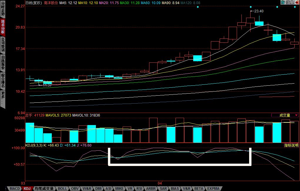This screenshot has height=191, width=300.
Task: Select the 自选报价 side tab
Action: (x=3, y=63)
